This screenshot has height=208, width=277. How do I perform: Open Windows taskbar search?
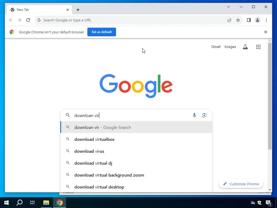tap(19, 203)
